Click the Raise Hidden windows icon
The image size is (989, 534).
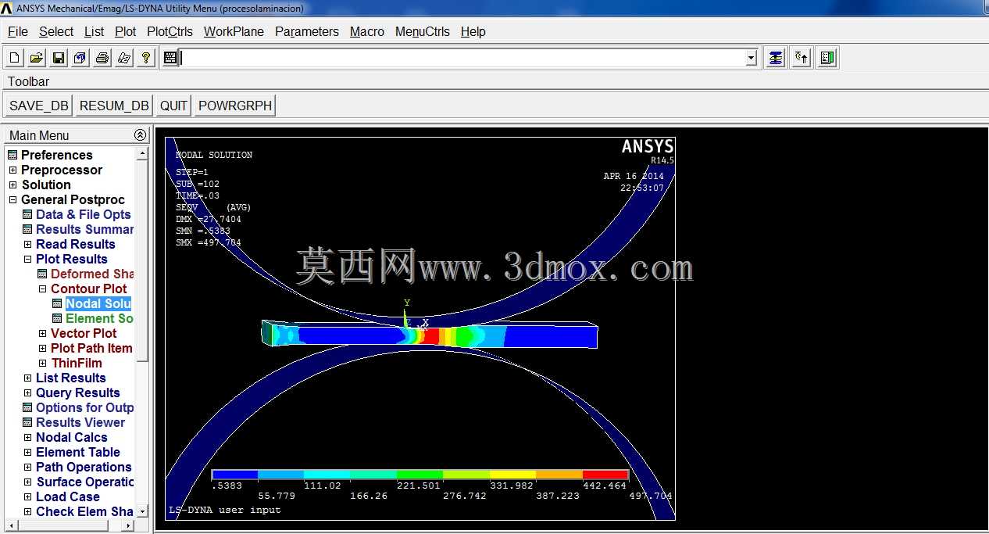click(x=775, y=58)
